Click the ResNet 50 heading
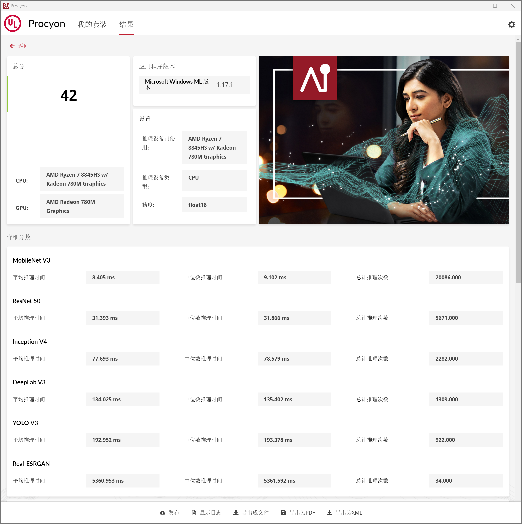The height and width of the screenshot is (524, 522). tap(27, 301)
